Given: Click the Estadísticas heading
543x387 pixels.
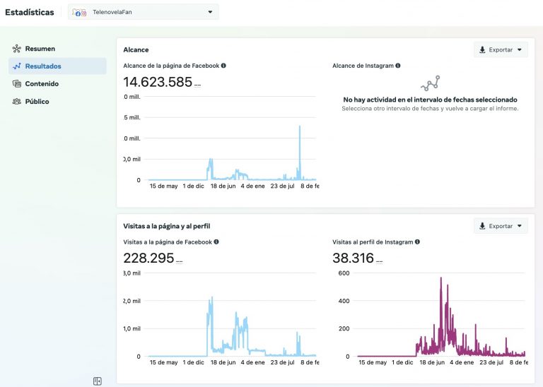Looking at the screenshot, I should (30, 13).
